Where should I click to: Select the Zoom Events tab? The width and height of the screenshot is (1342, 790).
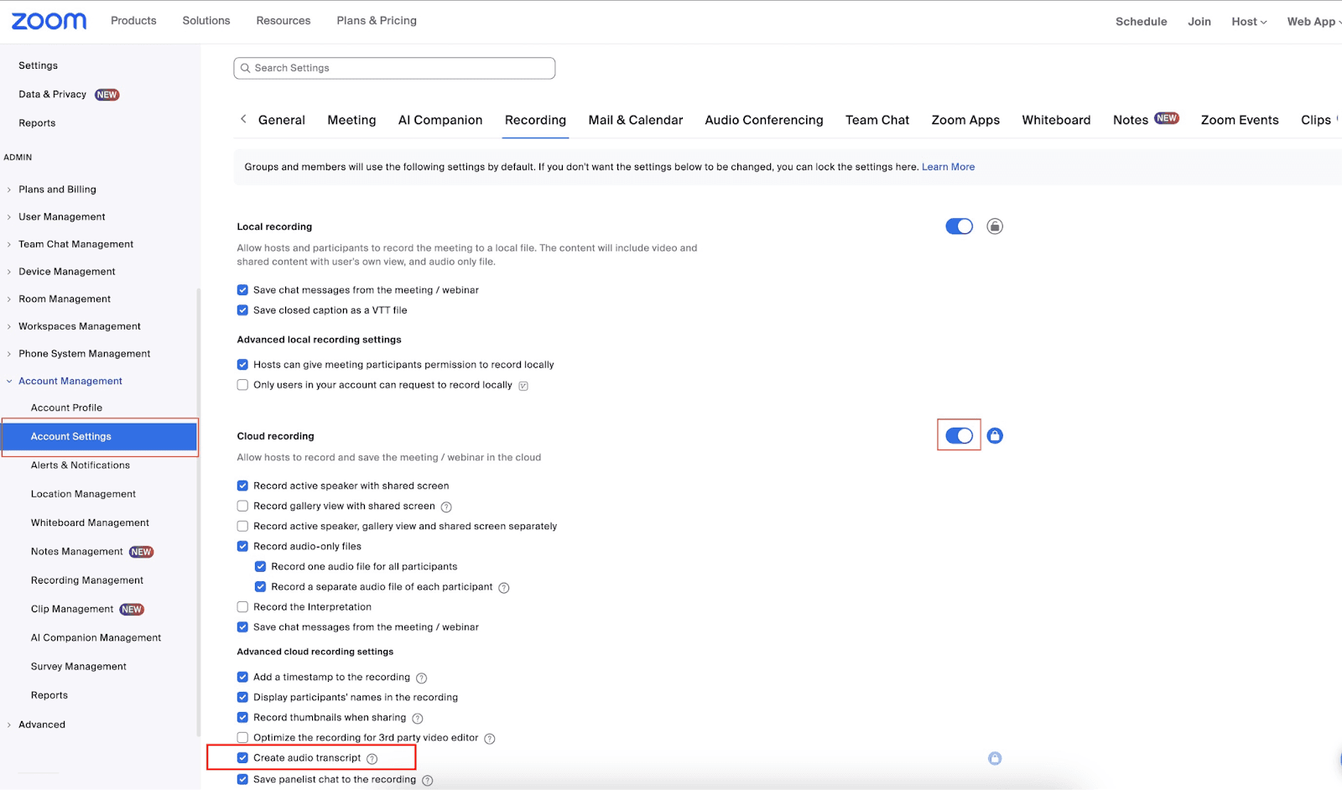(x=1240, y=120)
